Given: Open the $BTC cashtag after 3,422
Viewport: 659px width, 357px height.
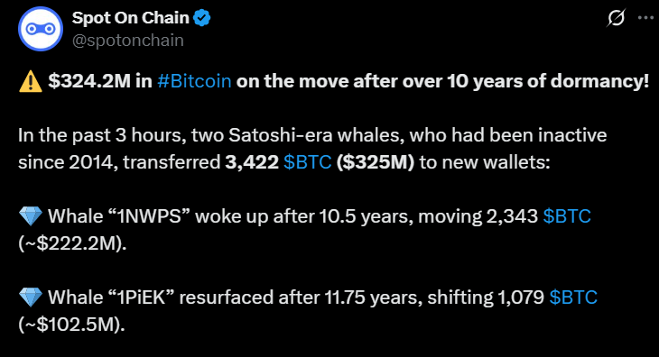Looking at the screenshot, I should tap(307, 162).
